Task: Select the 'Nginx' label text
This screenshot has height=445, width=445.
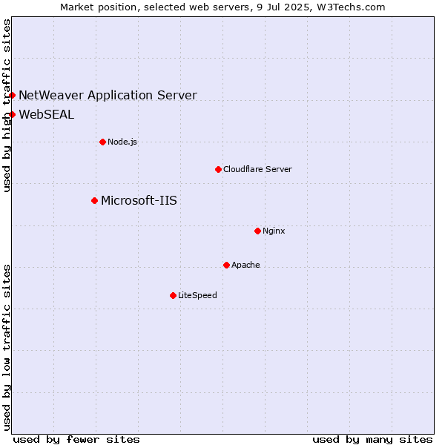Action: [274, 231]
